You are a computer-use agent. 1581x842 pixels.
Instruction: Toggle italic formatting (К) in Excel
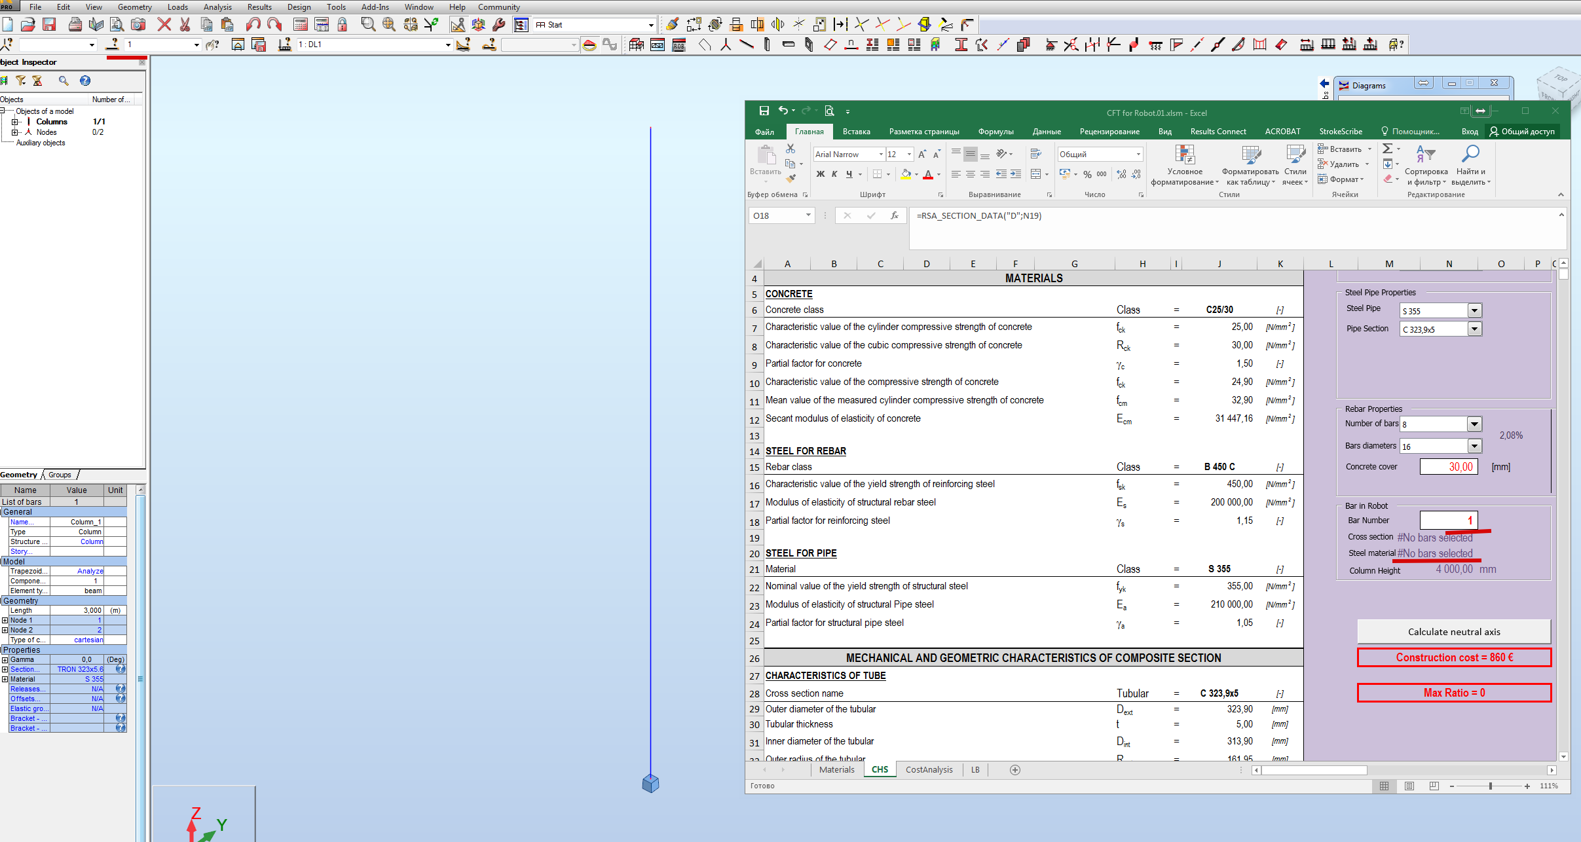tap(834, 174)
